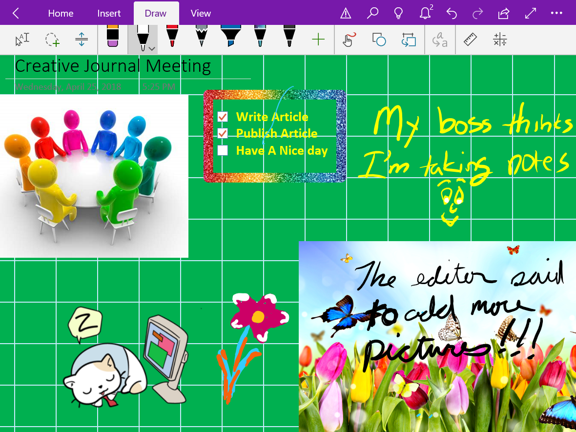Choose the lasso select tool
This screenshot has width=576, height=432.
click(x=52, y=40)
